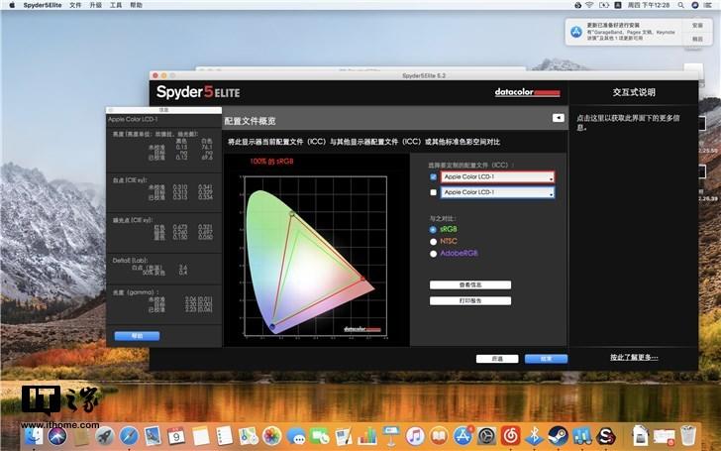Click the battery status icon in the menu bar
Image resolution: width=721 pixels, height=451 pixels.
click(x=604, y=5)
